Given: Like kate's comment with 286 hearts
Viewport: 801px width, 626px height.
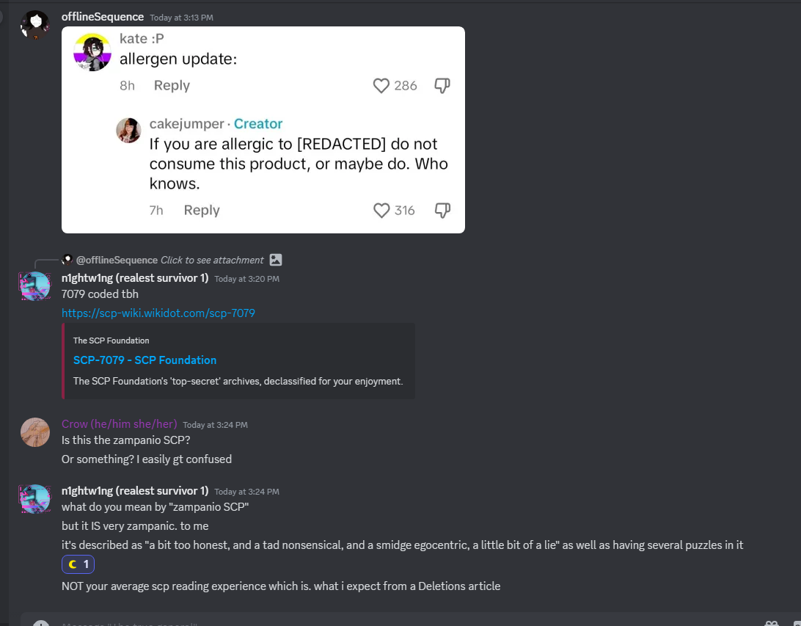Looking at the screenshot, I should (381, 86).
